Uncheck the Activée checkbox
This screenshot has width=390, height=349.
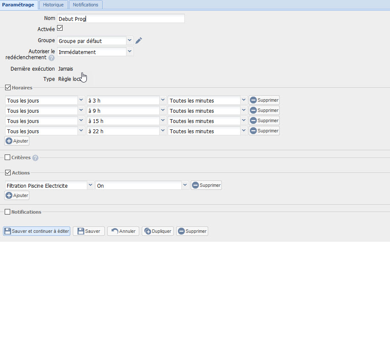[x=60, y=29]
